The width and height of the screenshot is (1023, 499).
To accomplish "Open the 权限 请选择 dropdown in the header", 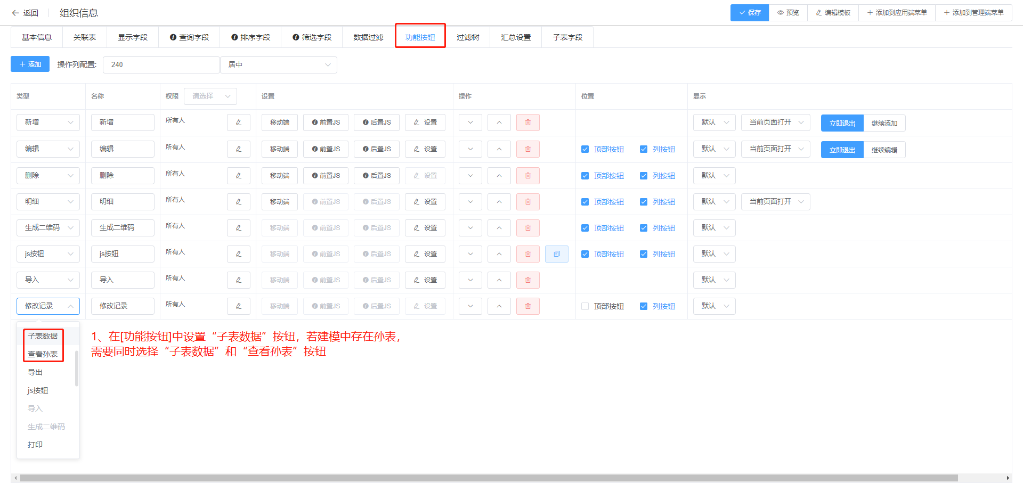I will click(210, 96).
